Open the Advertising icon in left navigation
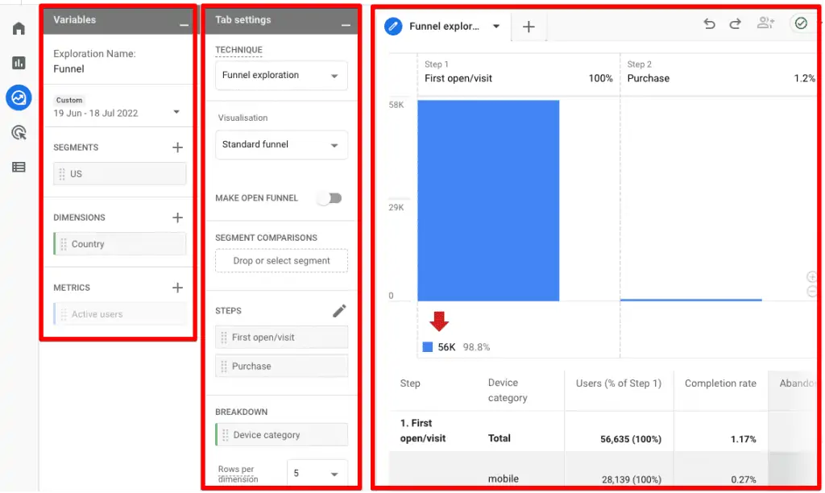 click(18, 132)
